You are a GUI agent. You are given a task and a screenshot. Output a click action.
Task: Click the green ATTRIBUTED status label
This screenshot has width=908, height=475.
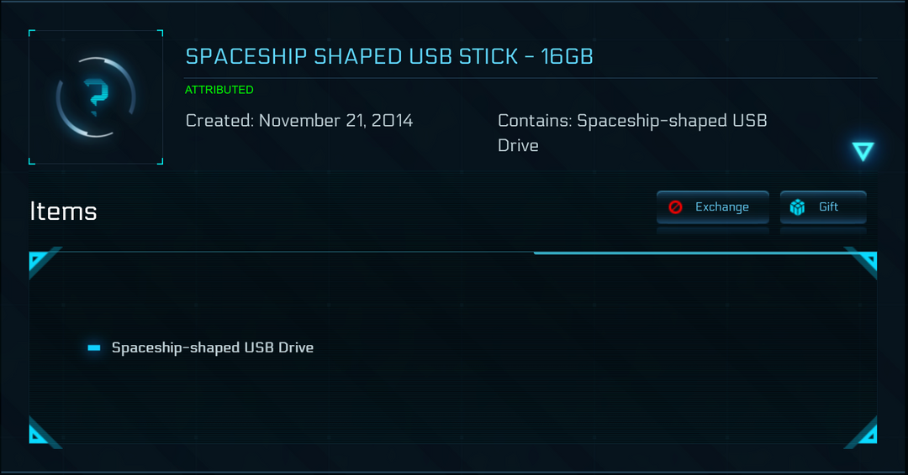click(219, 90)
